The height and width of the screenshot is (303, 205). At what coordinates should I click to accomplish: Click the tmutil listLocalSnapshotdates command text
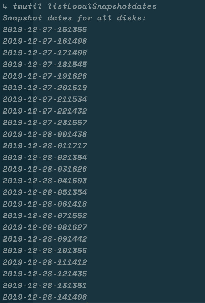click(85, 6)
